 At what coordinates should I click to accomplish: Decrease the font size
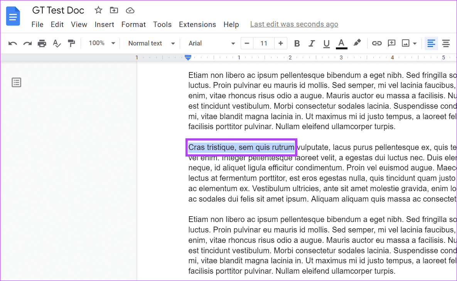click(247, 44)
